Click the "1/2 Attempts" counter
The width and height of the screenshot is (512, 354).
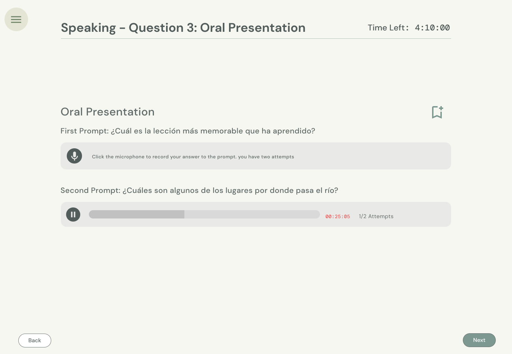pos(376,216)
